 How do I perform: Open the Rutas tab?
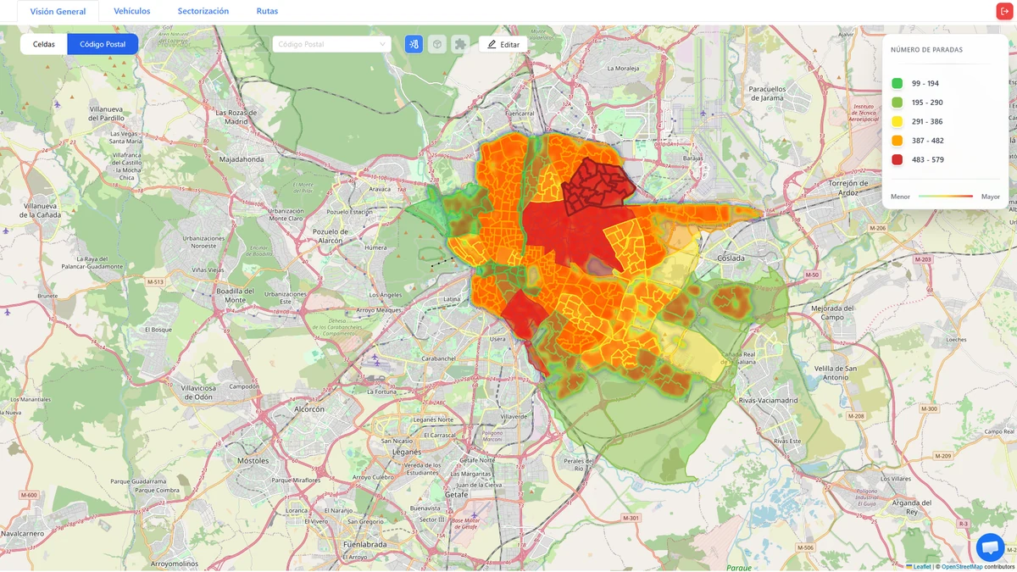click(x=267, y=11)
